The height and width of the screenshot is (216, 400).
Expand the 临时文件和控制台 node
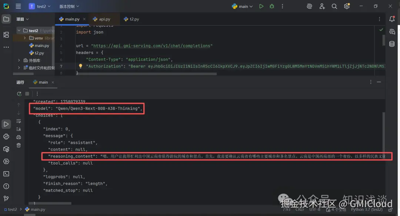pos(19,68)
